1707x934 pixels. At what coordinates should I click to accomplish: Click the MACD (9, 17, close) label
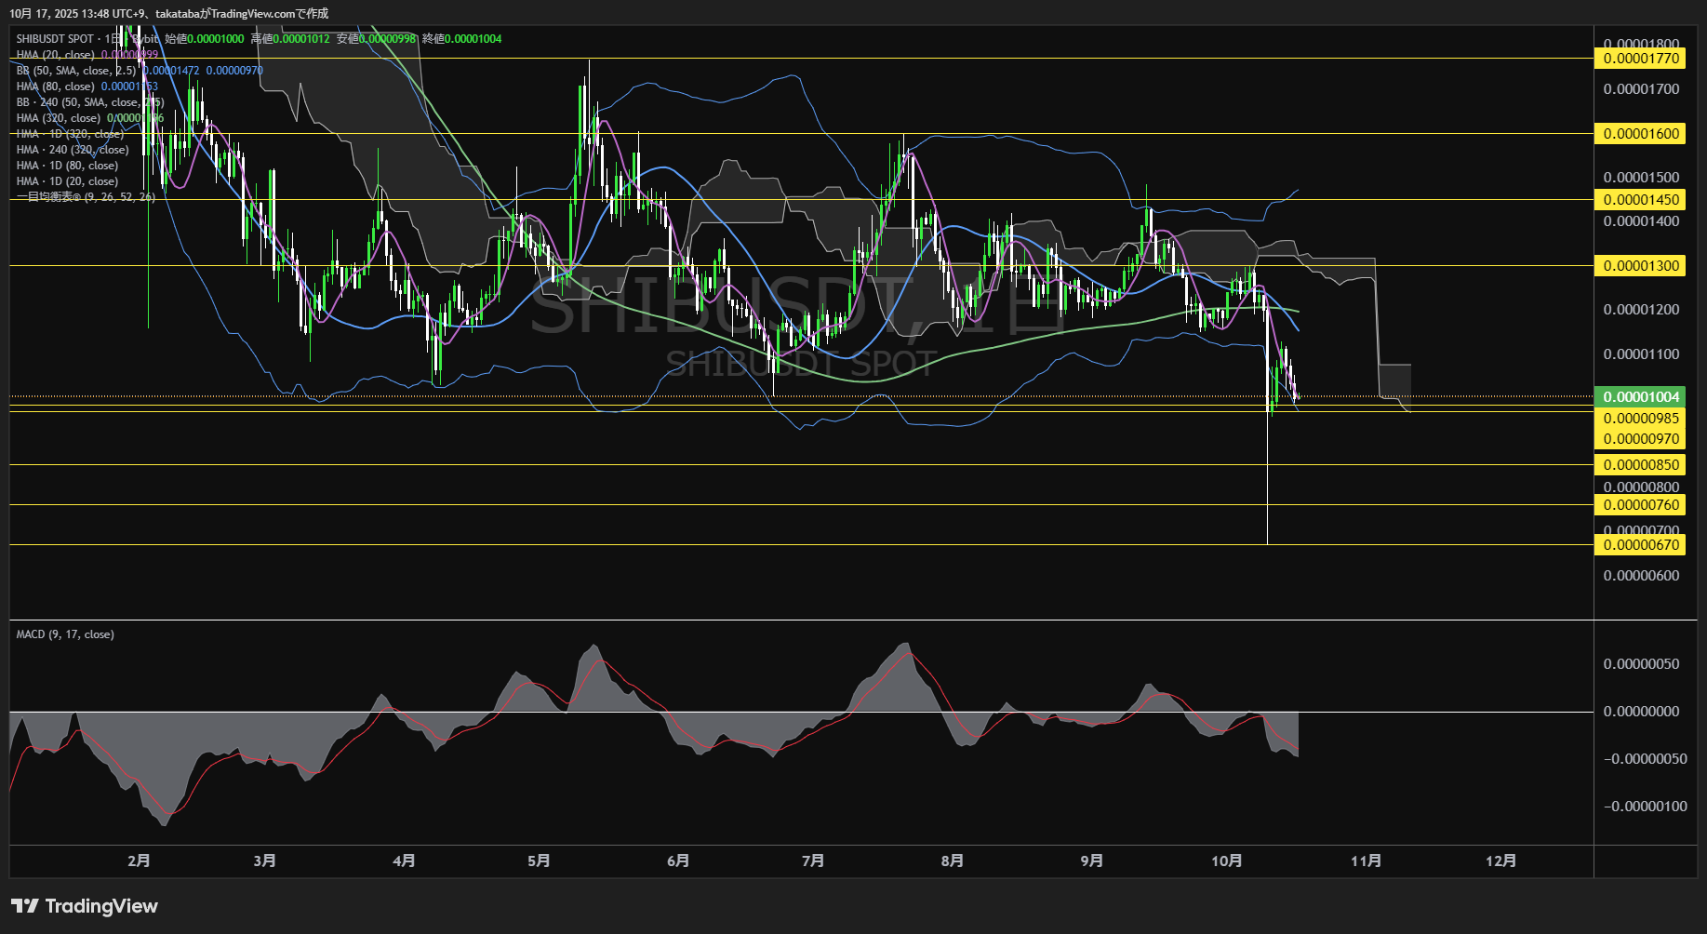[65, 634]
